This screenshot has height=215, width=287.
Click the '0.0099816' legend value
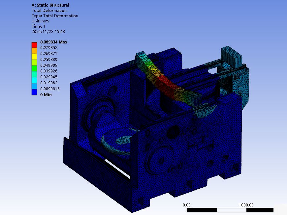[50, 89]
